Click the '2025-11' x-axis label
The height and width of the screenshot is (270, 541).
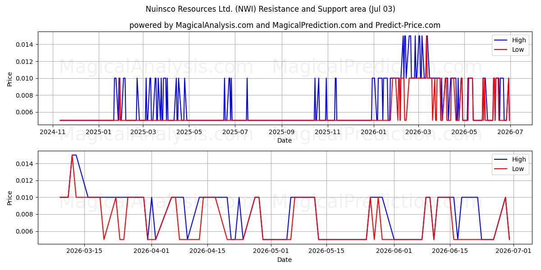[x=327, y=132]
